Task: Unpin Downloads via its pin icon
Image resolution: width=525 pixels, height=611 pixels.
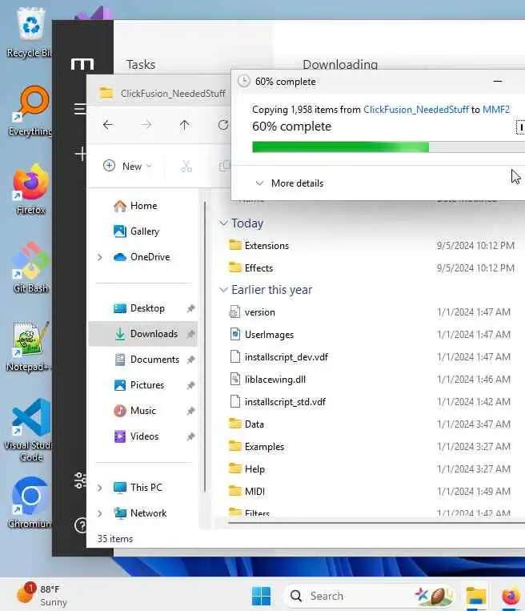Action: (190, 334)
